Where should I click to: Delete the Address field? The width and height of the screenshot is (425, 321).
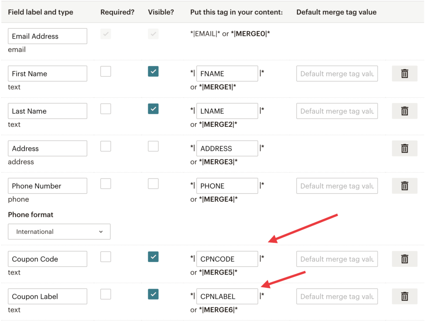405,148
